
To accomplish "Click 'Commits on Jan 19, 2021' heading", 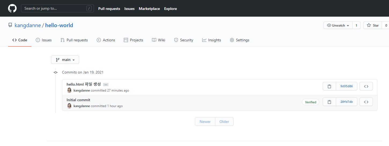I will pyautogui.click(x=83, y=72).
